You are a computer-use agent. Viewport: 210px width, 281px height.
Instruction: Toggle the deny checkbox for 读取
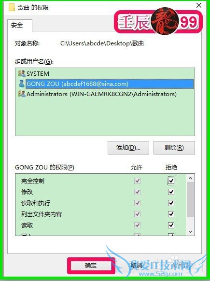click(171, 225)
